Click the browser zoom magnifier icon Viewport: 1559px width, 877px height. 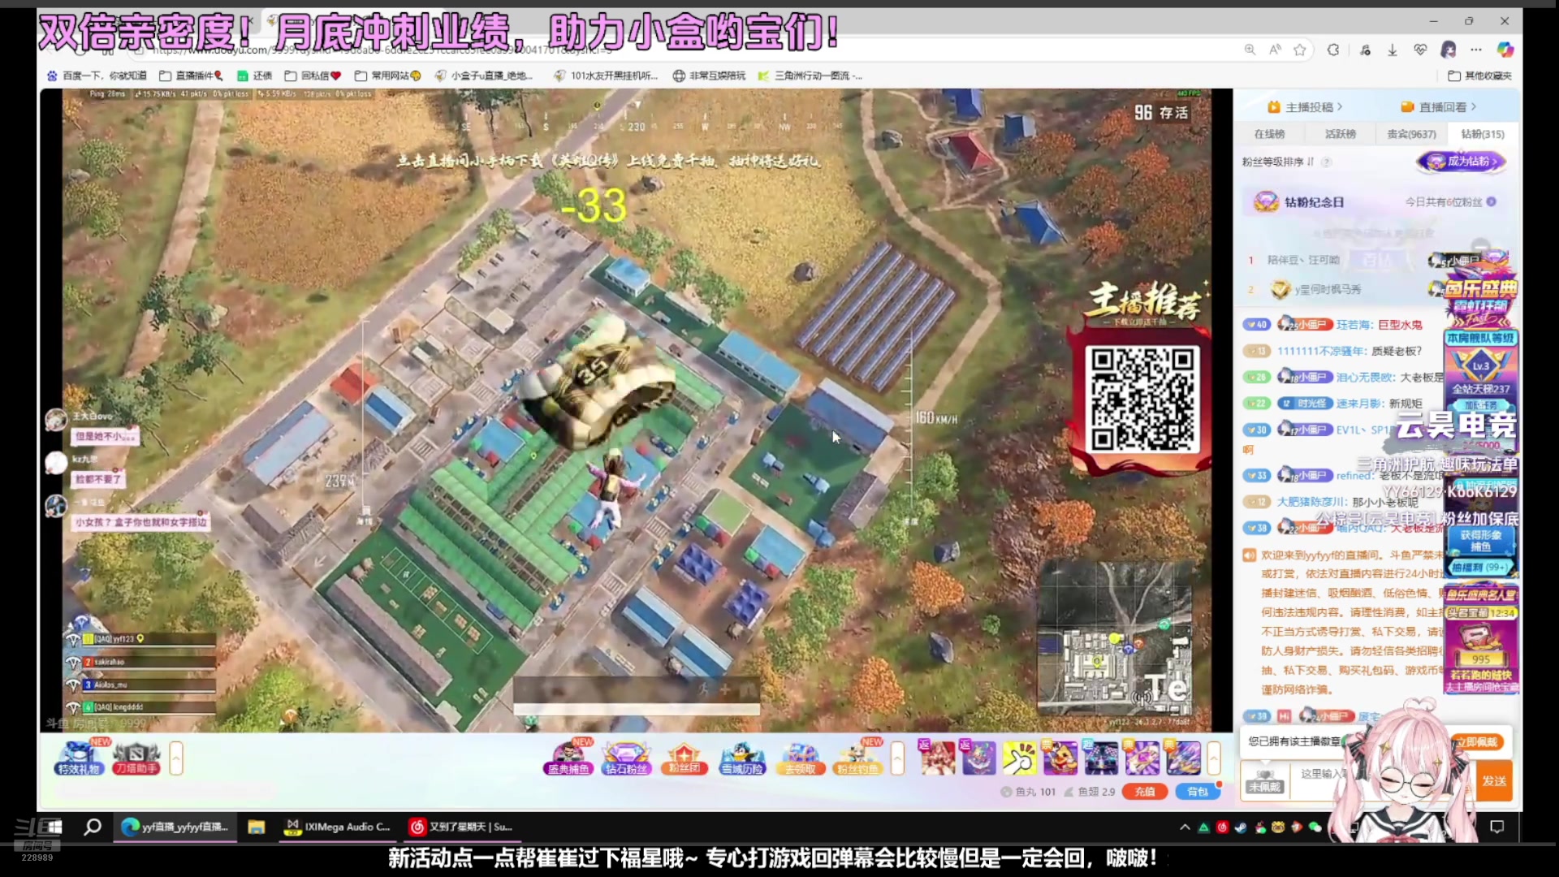(1250, 50)
